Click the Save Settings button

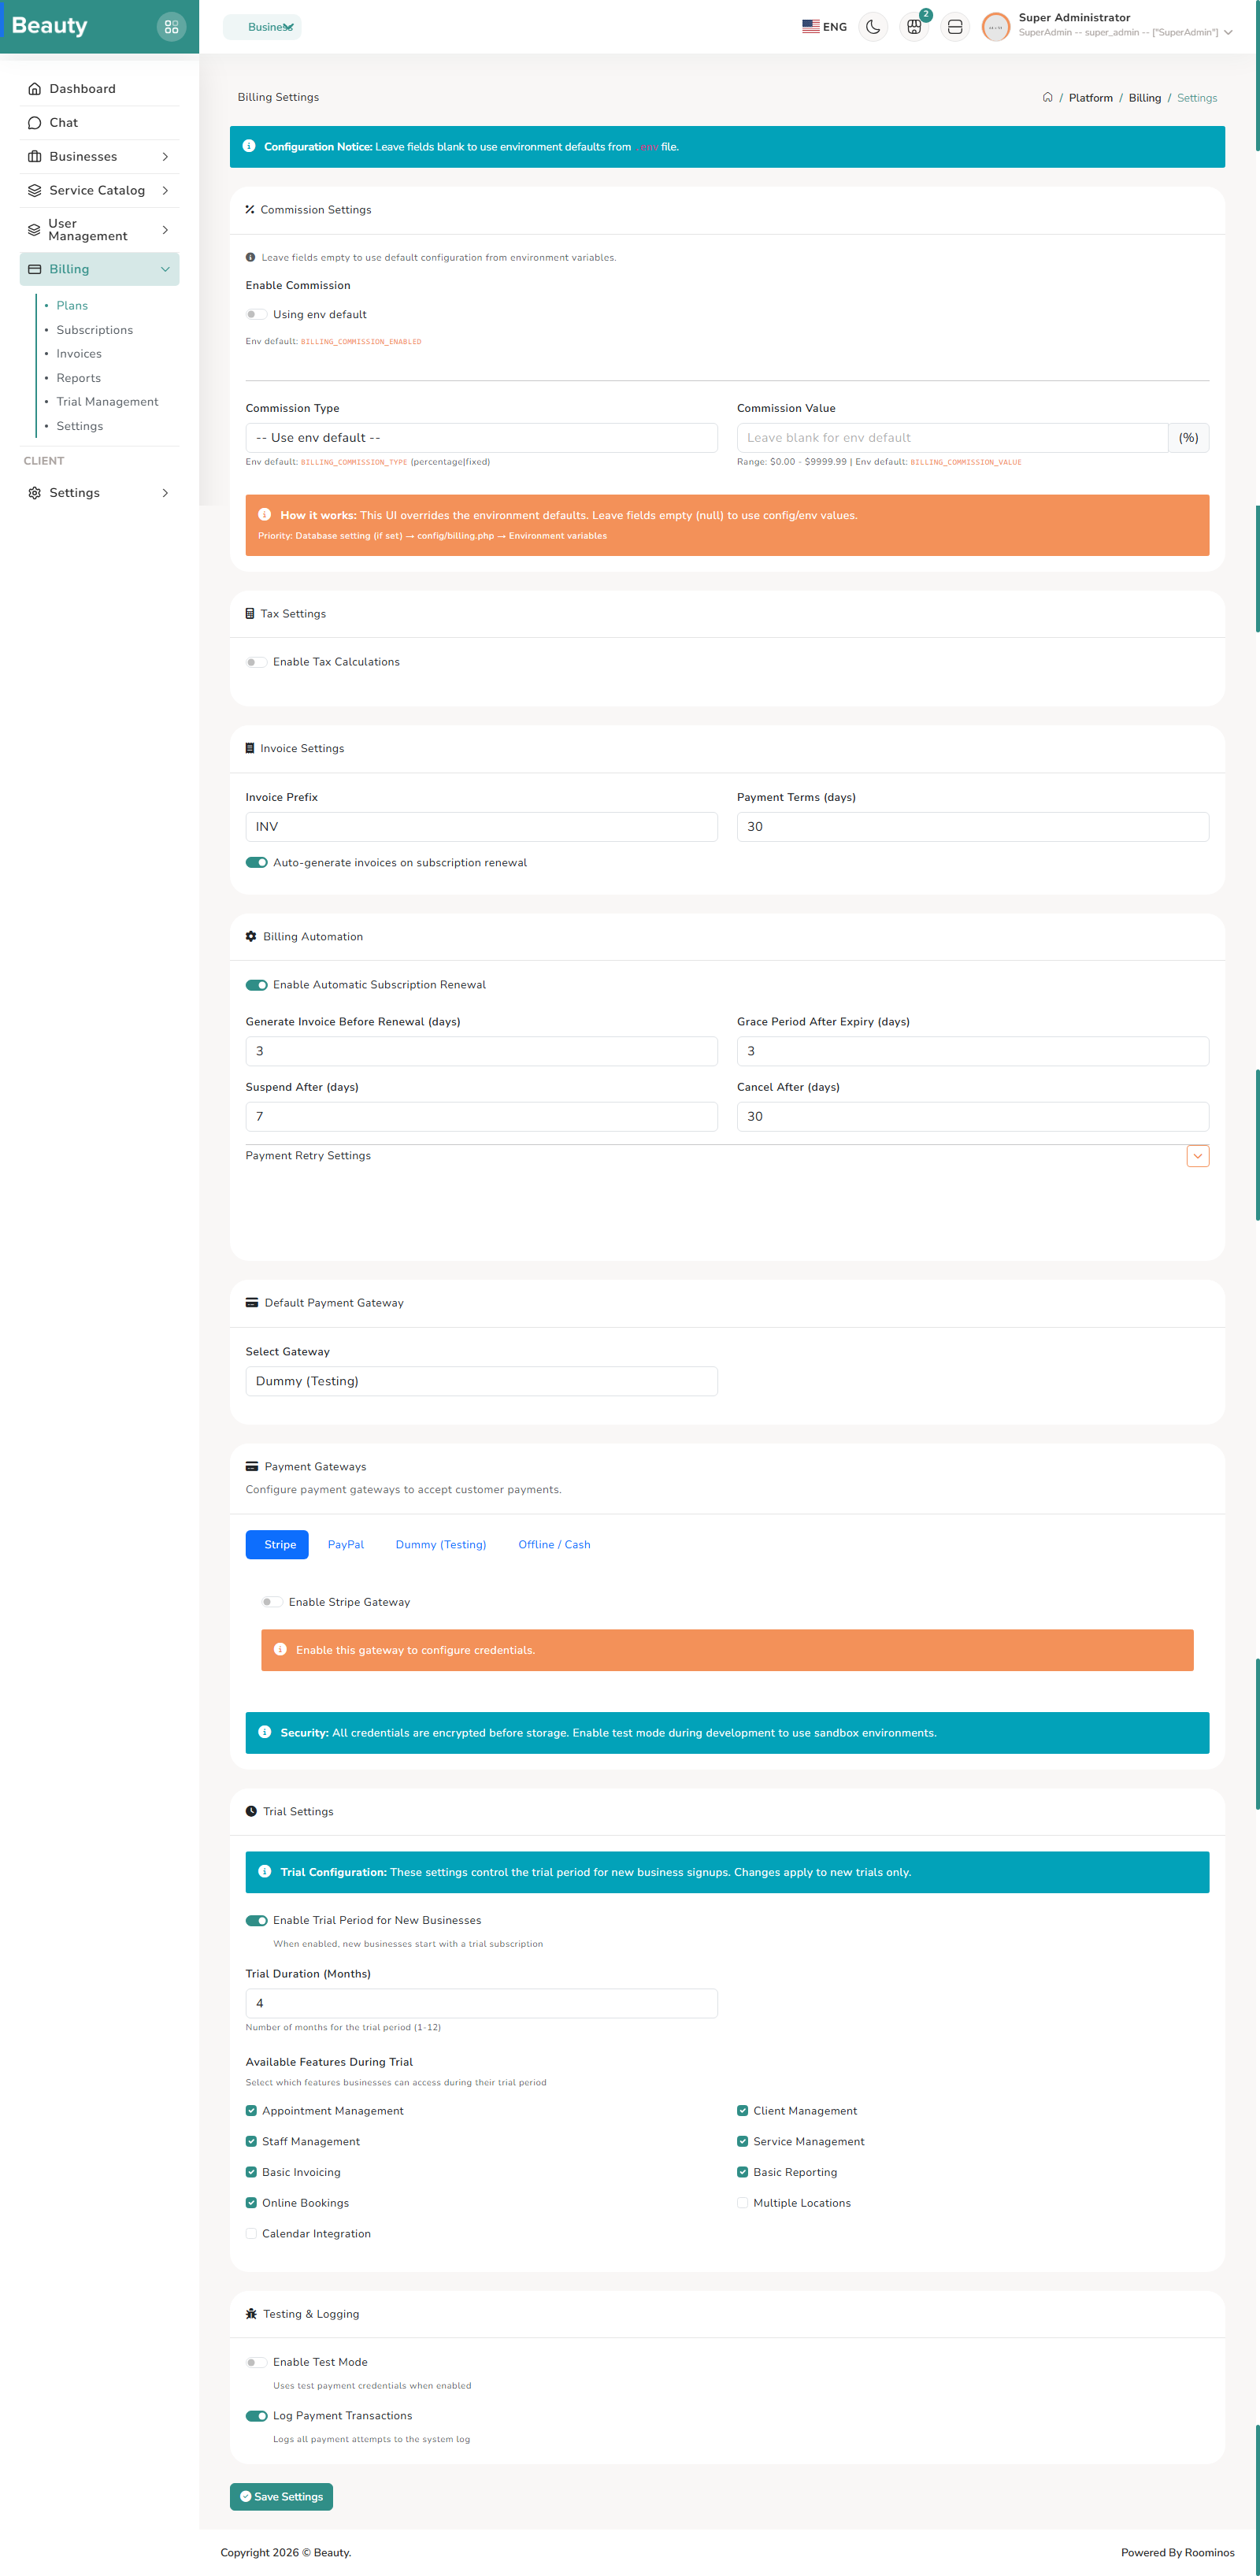tap(281, 2497)
